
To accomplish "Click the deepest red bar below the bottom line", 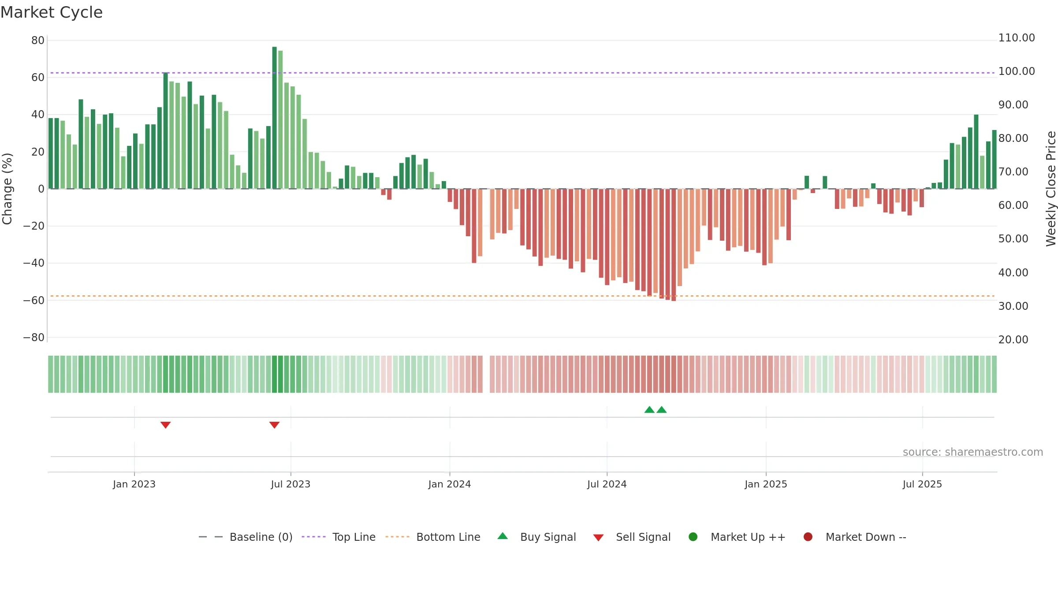I will [x=674, y=245].
